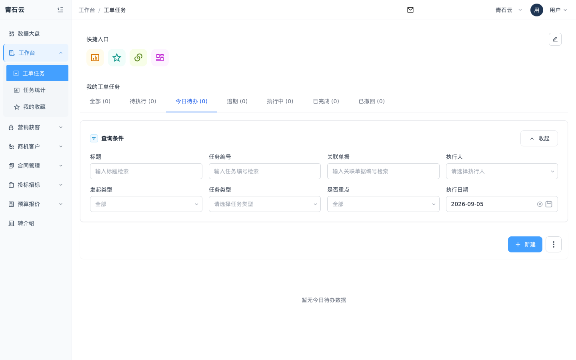Viewport: 576px width, 360px height.
Task: Switch to the 逾期 (0) tab
Action: pyautogui.click(x=237, y=101)
